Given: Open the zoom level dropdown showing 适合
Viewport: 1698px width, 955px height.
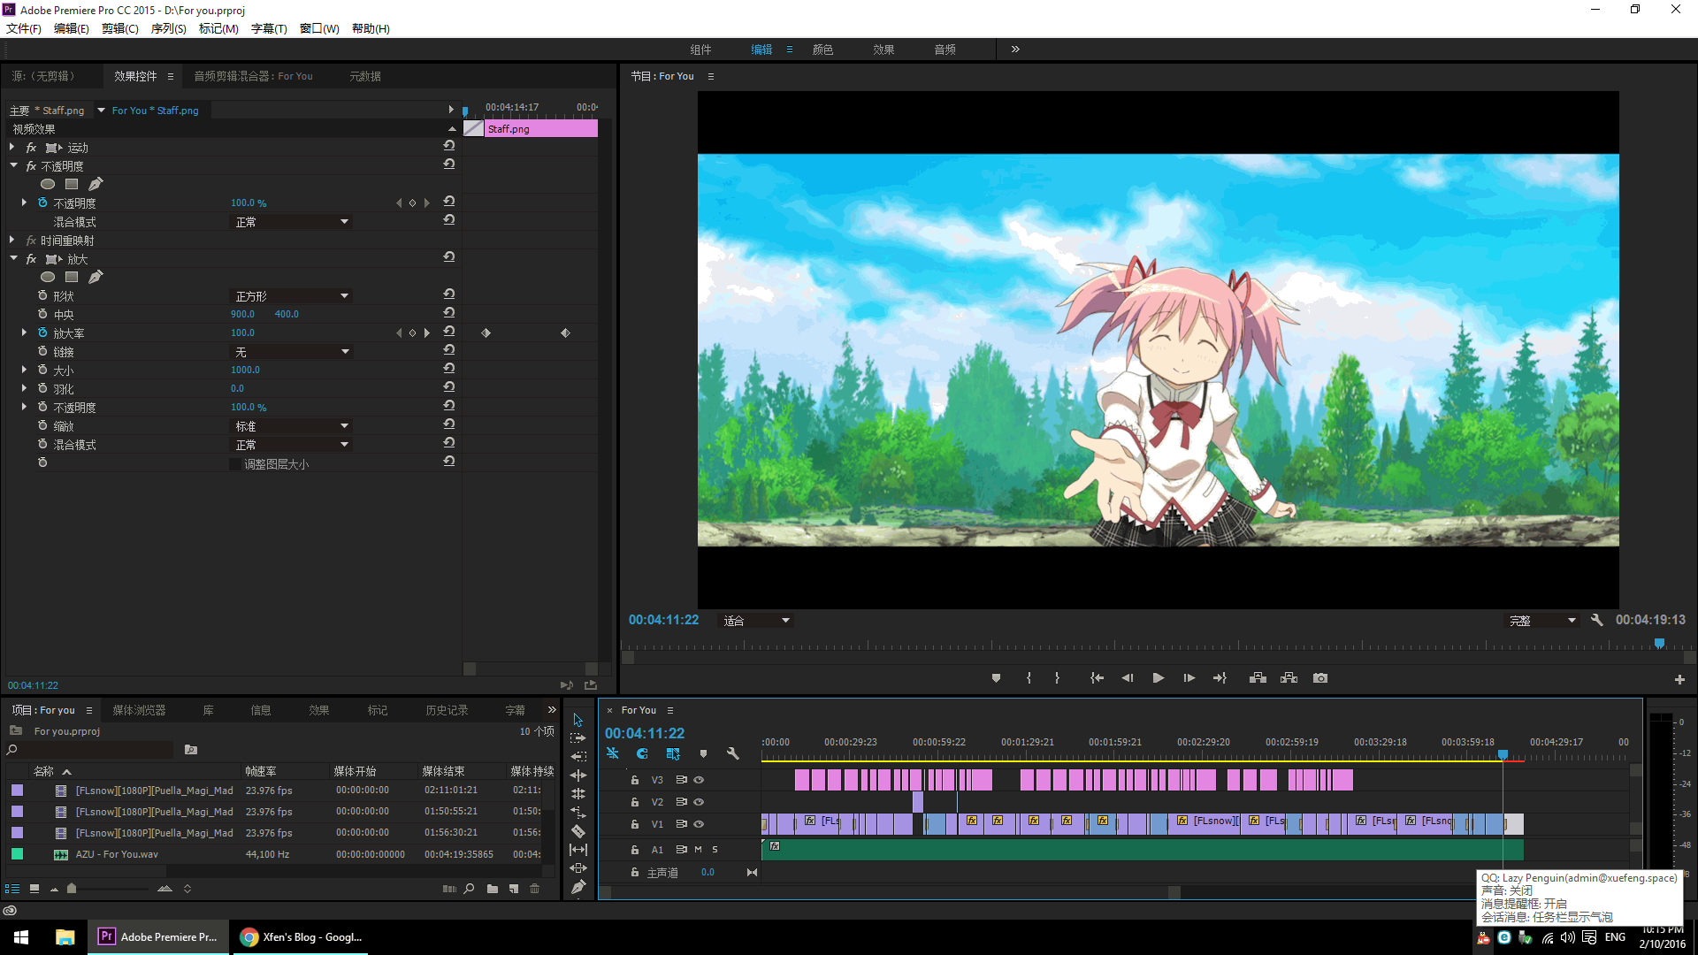Looking at the screenshot, I should click(756, 621).
